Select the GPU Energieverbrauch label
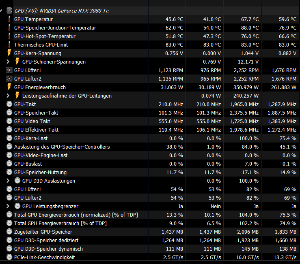 click(x=40, y=87)
